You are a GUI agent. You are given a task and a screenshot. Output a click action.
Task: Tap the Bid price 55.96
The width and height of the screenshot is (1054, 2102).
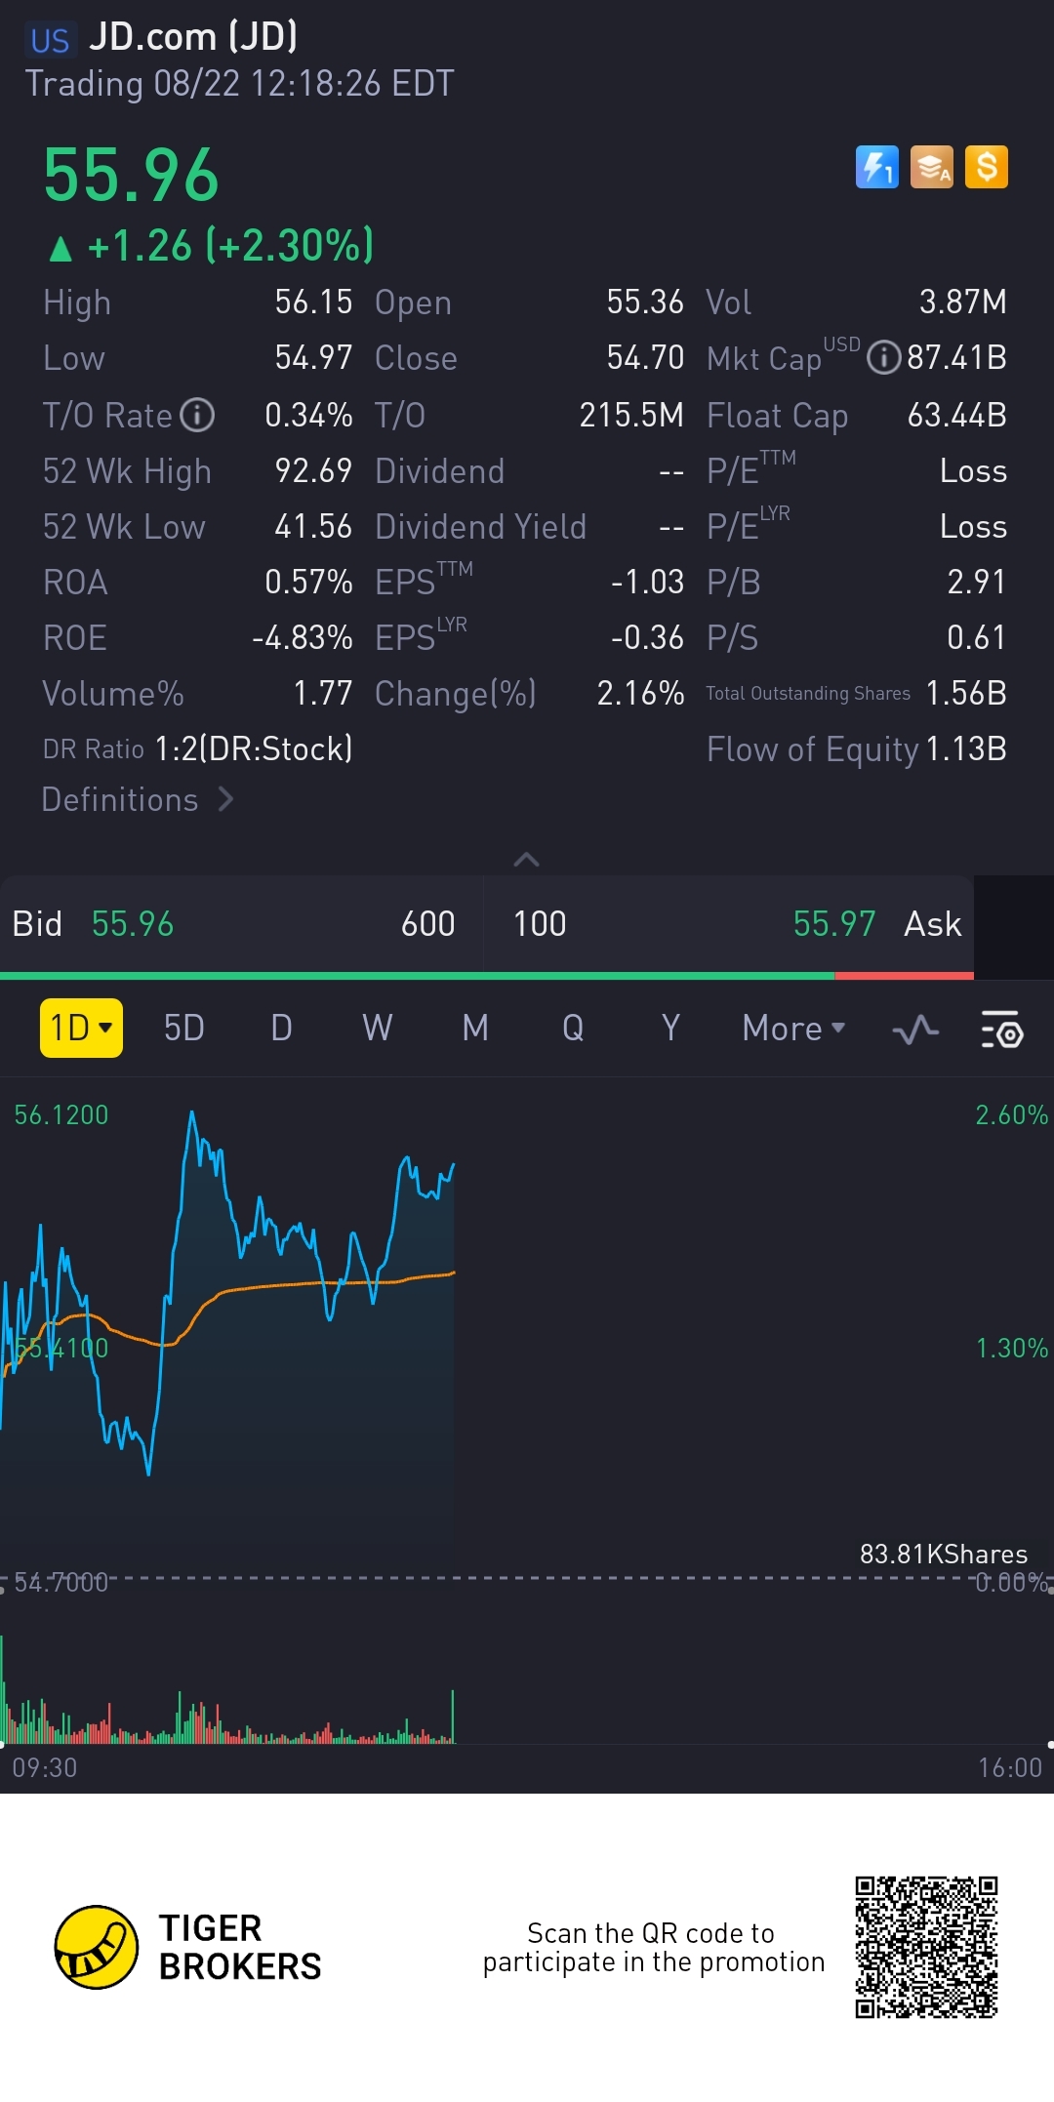(x=133, y=924)
